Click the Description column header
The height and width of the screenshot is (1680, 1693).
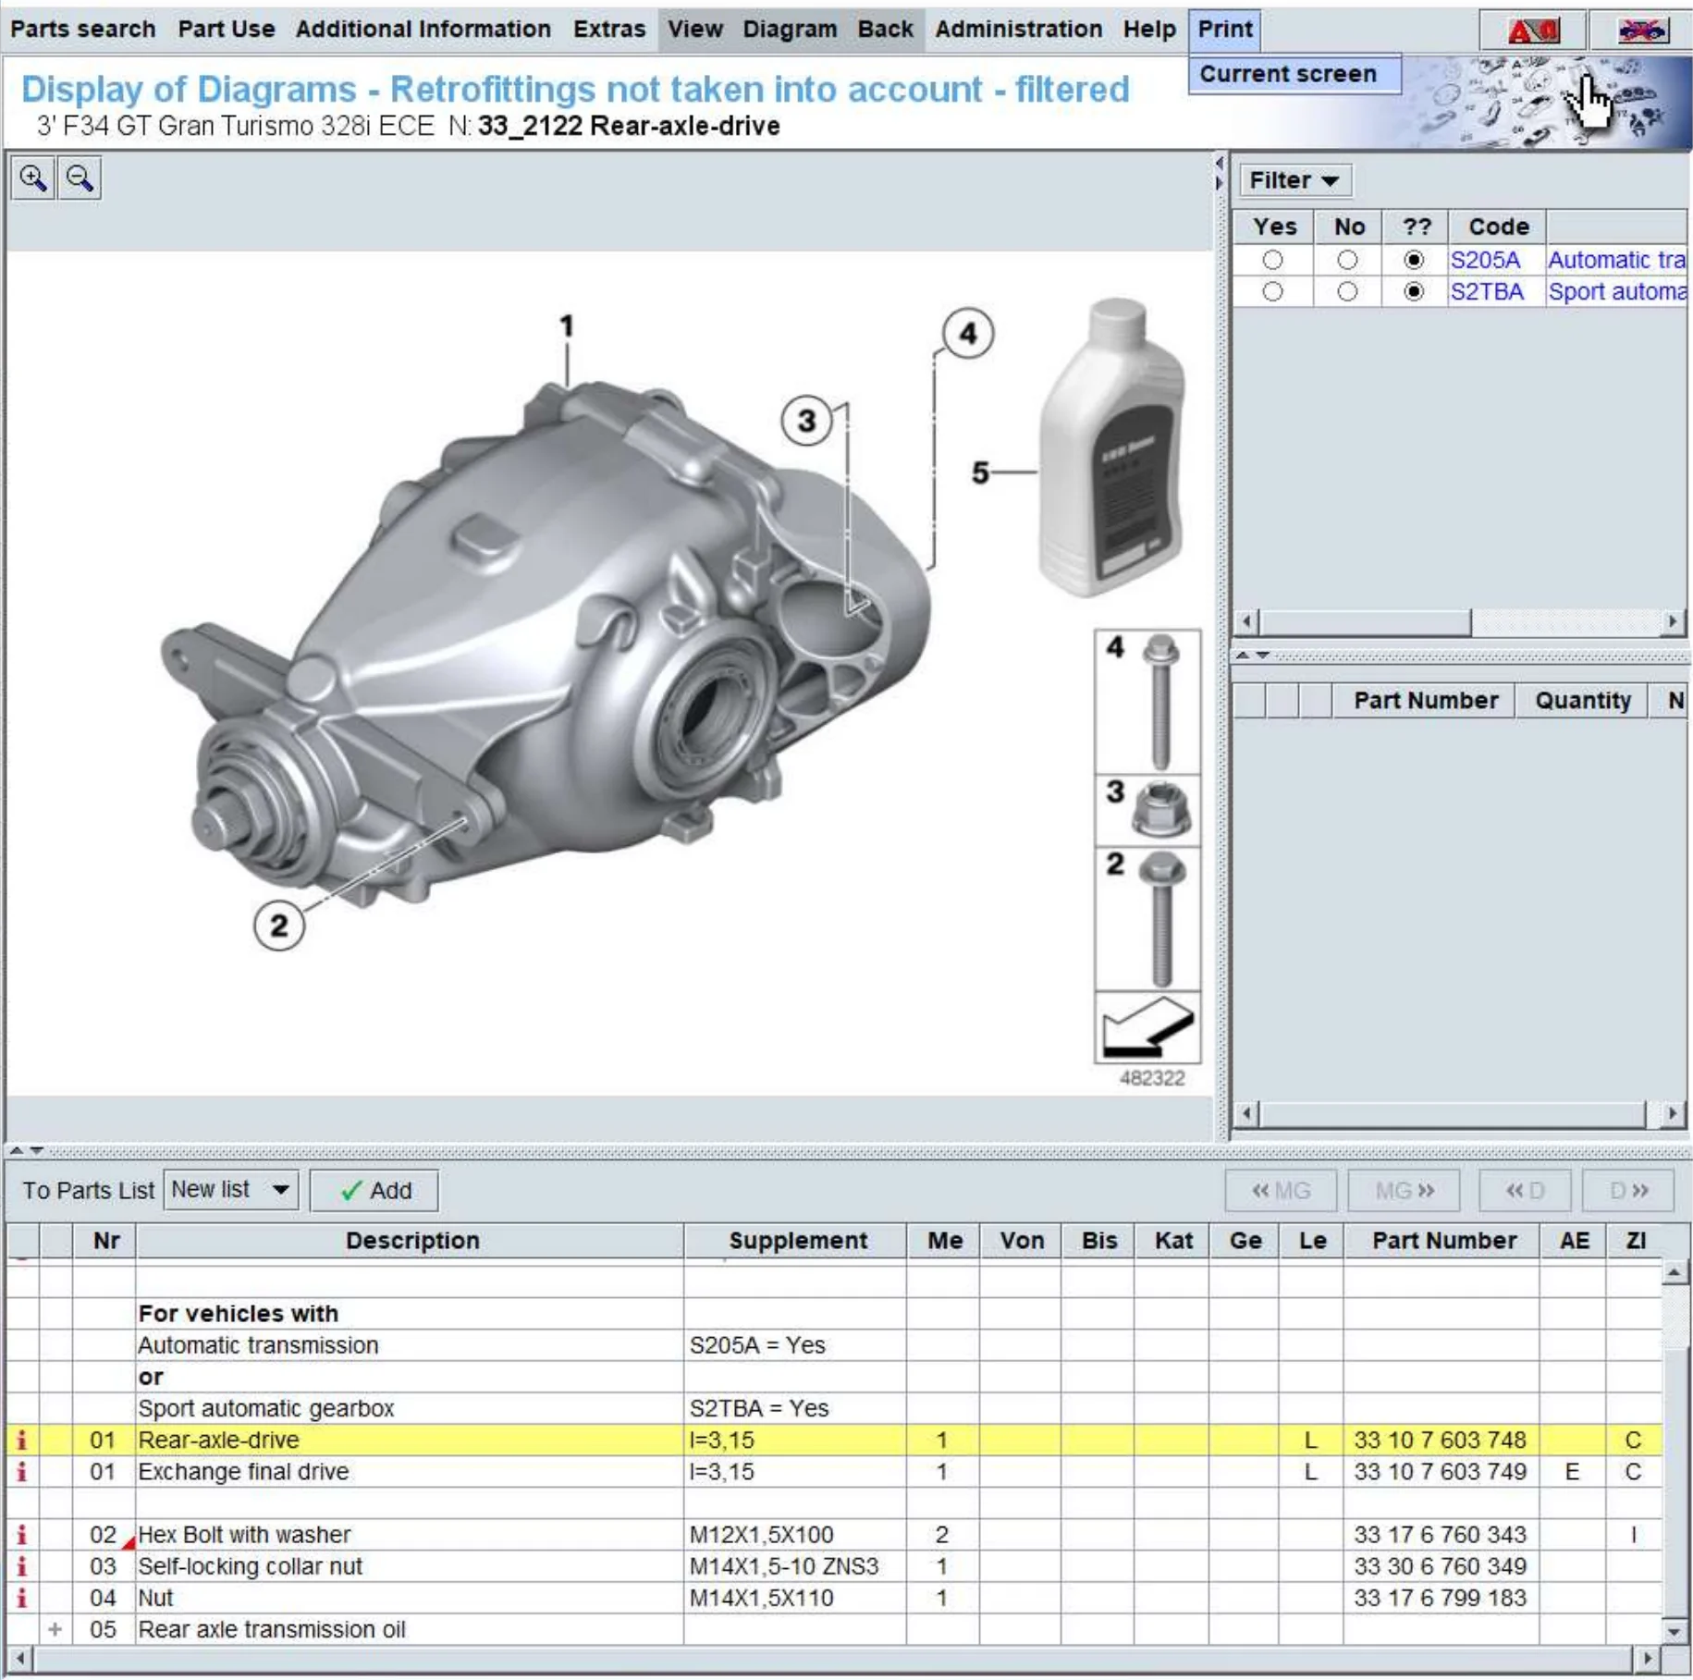pyautogui.click(x=411, y=1241)
